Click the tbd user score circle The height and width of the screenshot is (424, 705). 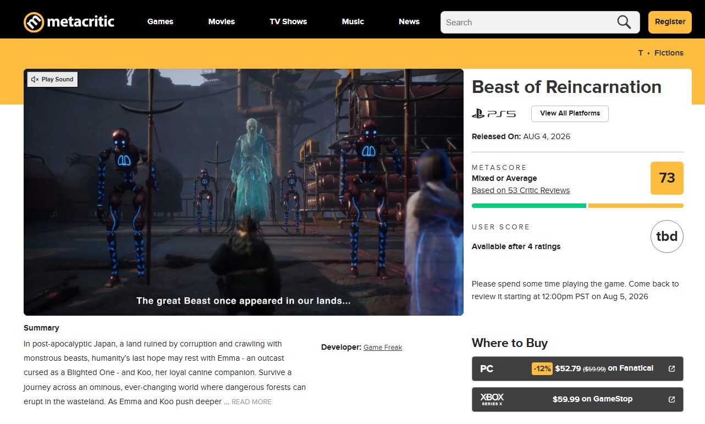[x=667, y=236]
